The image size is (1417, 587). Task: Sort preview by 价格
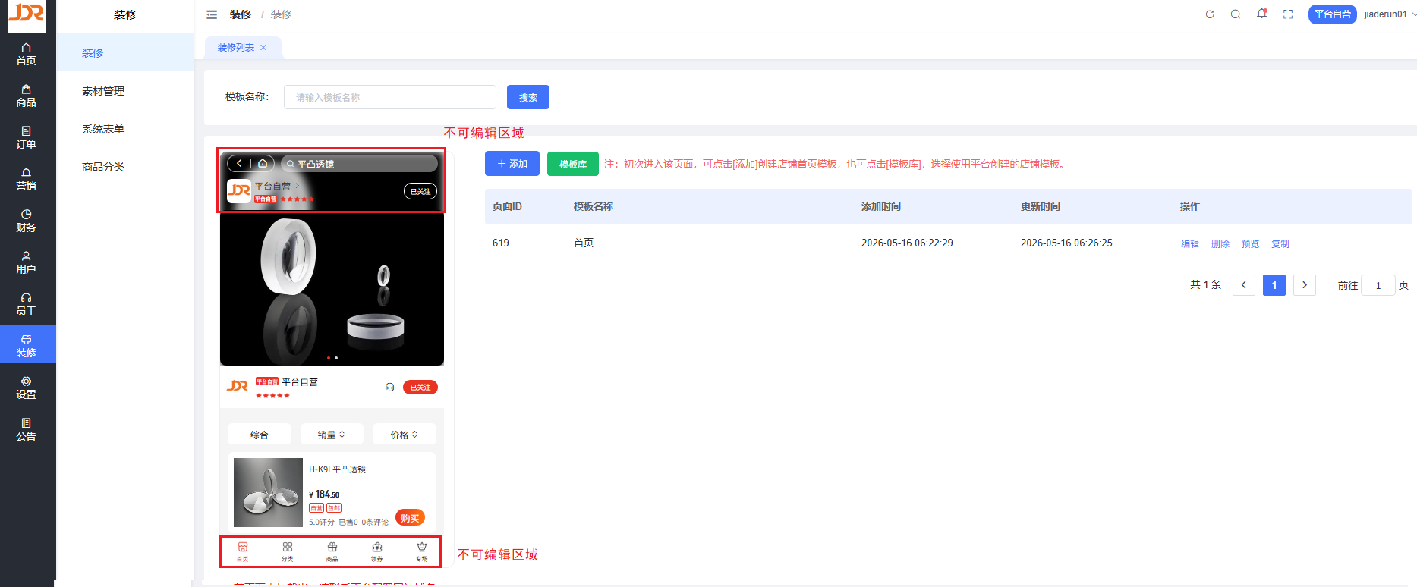(404, 435)
